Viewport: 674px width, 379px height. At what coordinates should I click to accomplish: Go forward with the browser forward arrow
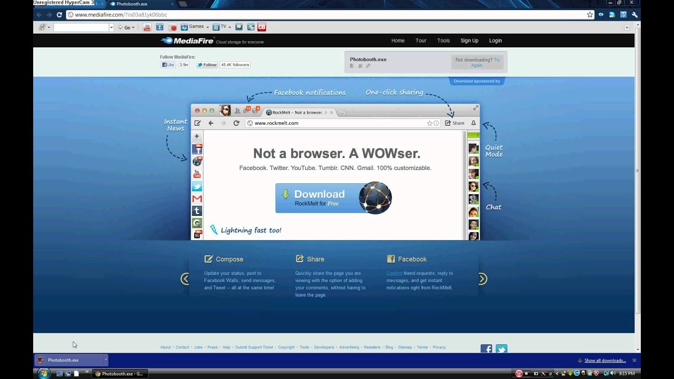click(48, 15)
